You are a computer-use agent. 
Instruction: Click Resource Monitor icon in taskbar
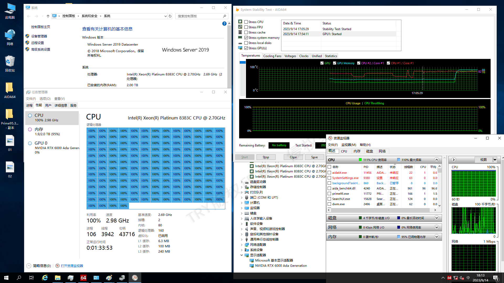[x=135, y=278]
